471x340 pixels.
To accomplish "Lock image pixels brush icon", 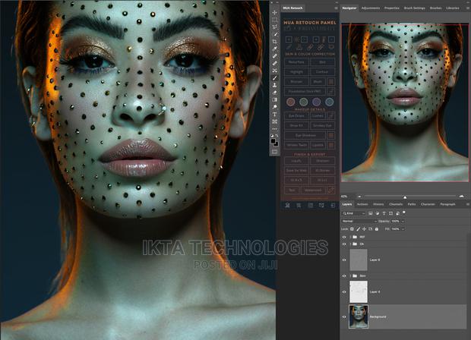I will [x=359, y=229].
